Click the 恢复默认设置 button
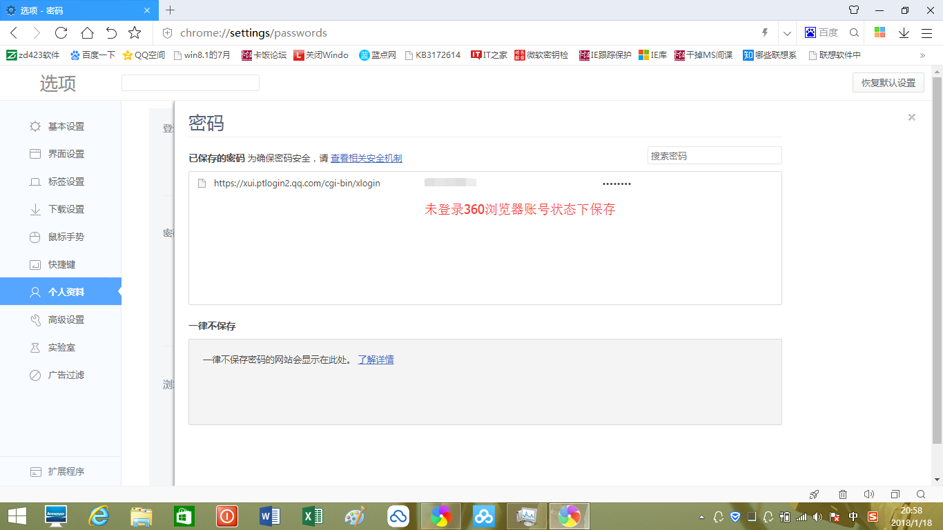The image size is (943, 530). pos(888,82)
